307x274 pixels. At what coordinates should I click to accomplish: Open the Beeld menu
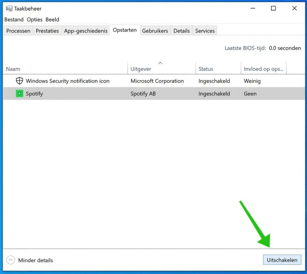(52, 19)
